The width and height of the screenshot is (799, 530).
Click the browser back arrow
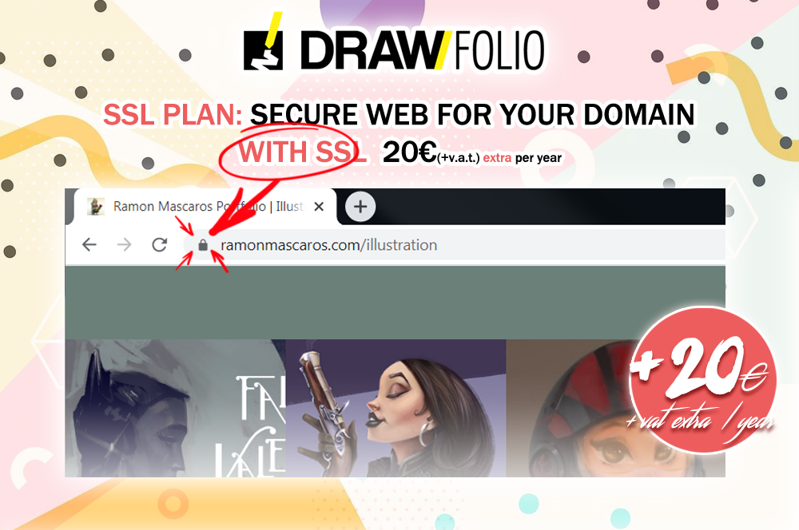pos(89,245)
